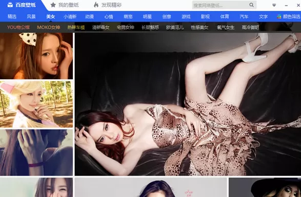Click the search wallpaper input field

click(x=220, y=5)
